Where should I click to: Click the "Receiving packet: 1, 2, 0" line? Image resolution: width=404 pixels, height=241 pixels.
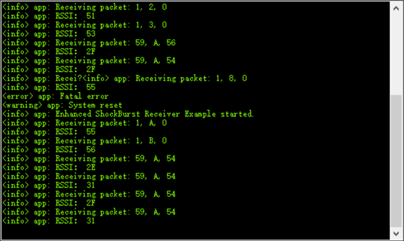point(85,7)
